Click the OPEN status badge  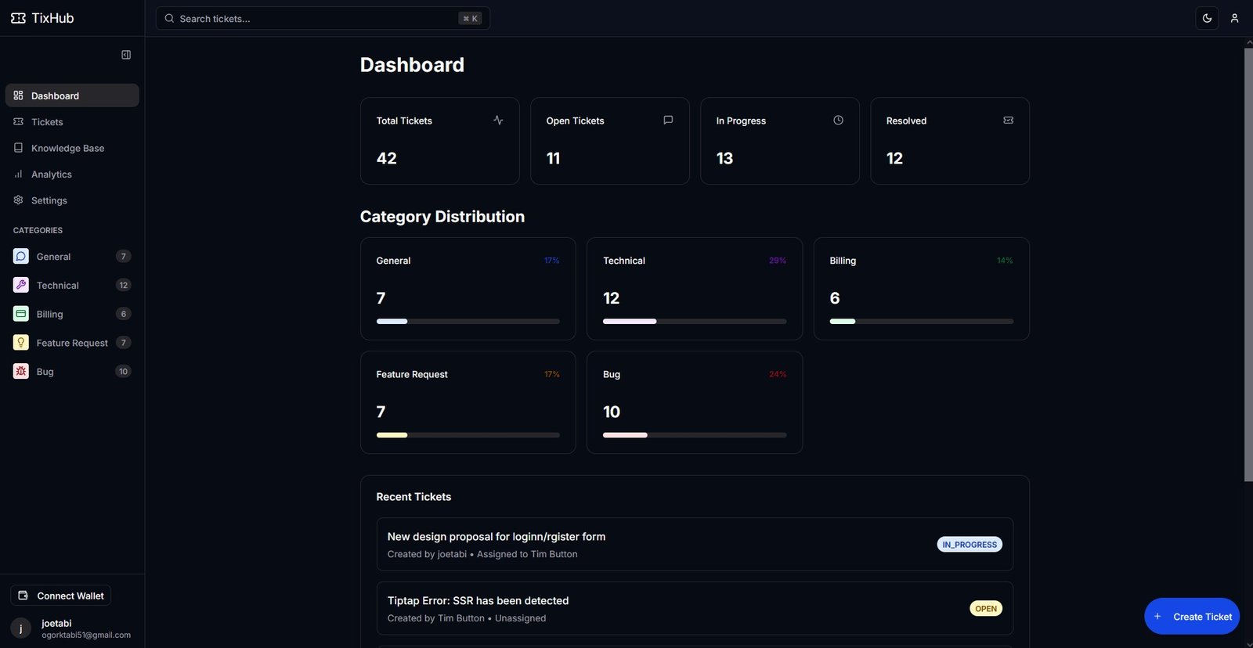986,608
